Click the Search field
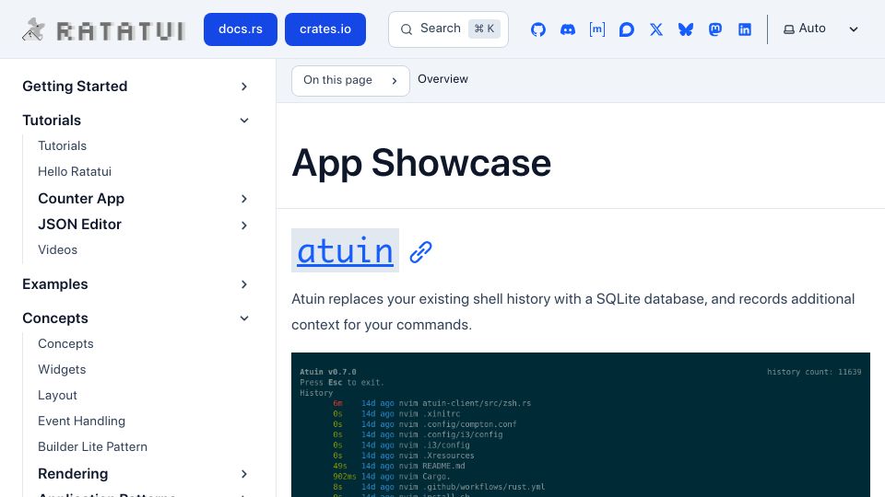 (448, 29)
